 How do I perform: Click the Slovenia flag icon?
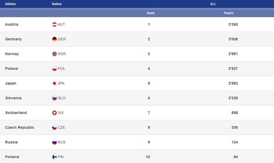54,98
